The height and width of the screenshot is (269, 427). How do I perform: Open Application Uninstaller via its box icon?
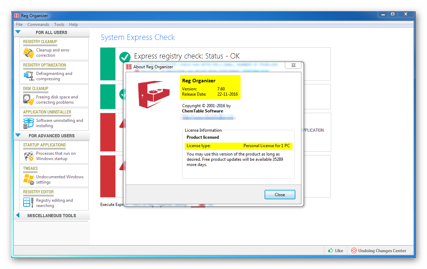click(28, 123)
